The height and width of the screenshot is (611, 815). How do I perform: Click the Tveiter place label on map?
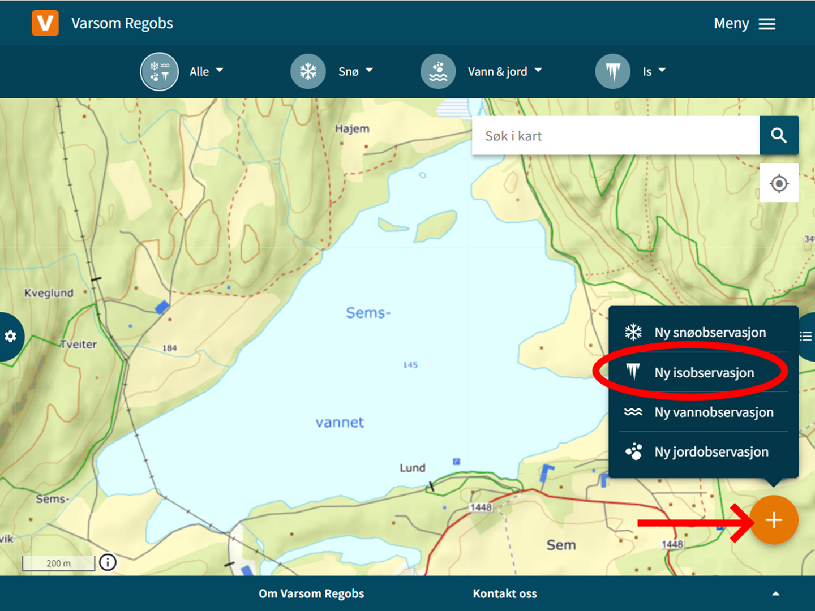[x=79, y=344]
